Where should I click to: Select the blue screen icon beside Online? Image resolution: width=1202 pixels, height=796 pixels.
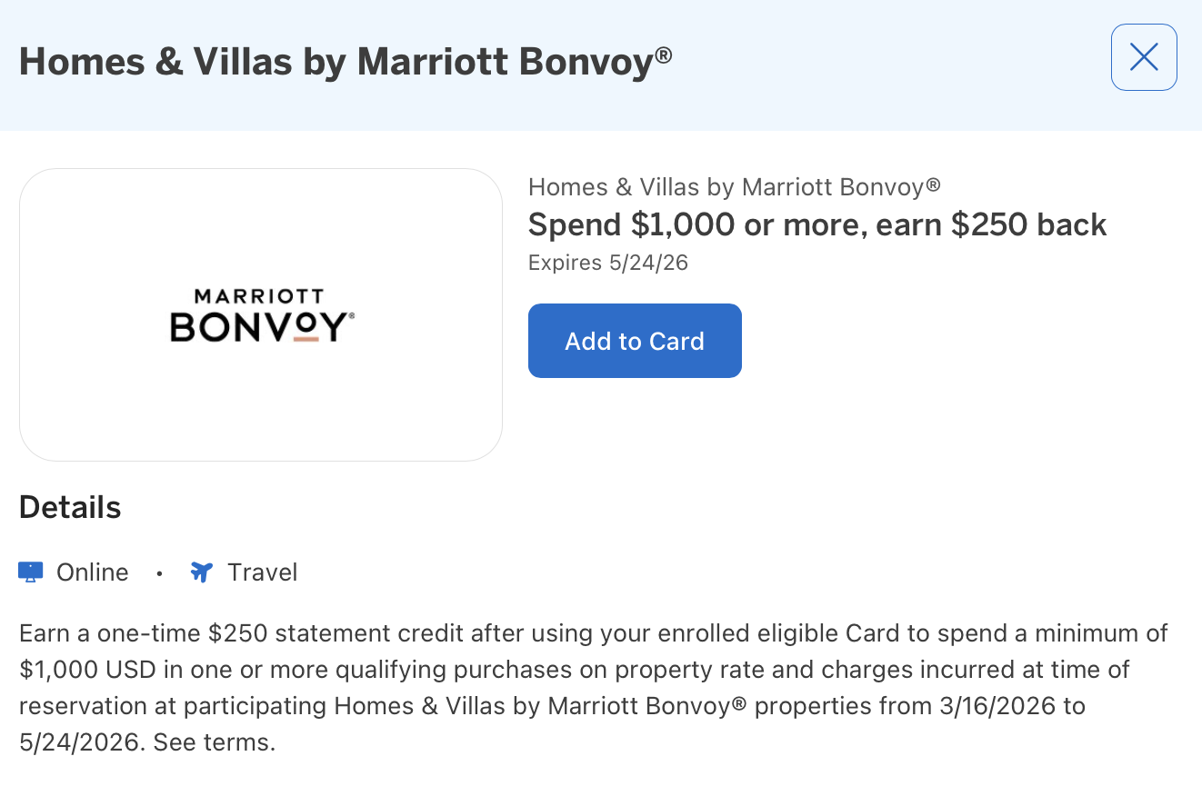pos(32,571)
